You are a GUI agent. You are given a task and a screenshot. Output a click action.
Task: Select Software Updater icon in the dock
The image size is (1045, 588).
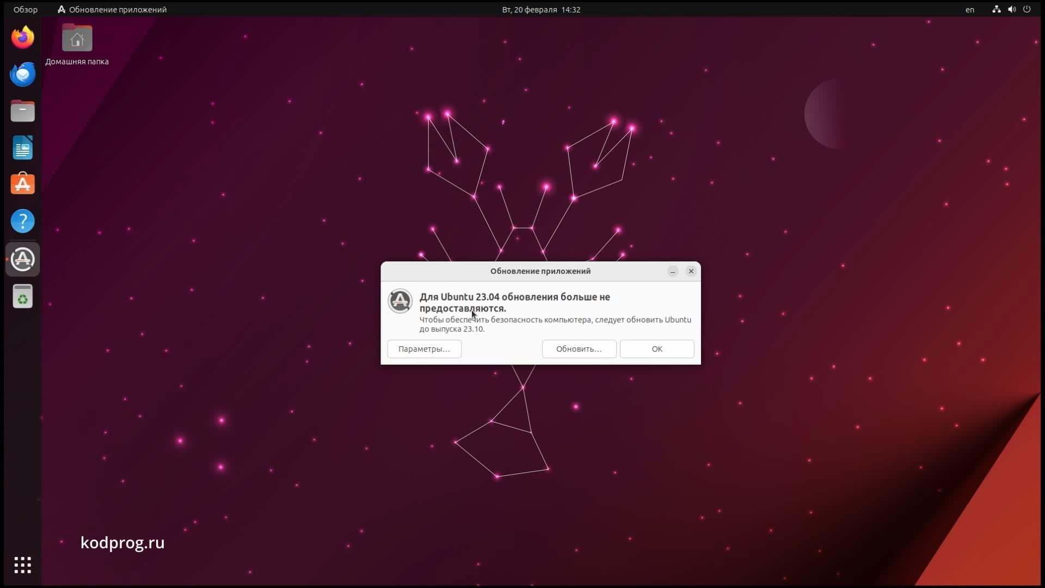point(23,259)
